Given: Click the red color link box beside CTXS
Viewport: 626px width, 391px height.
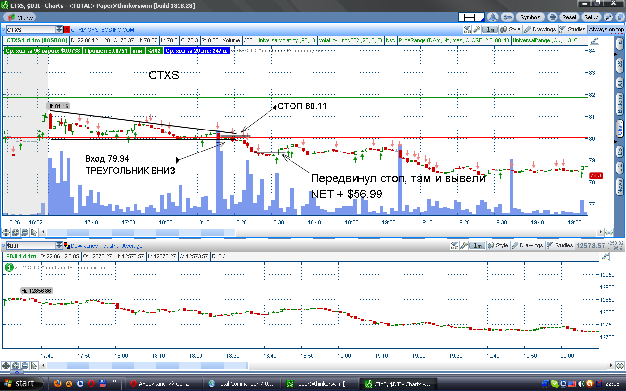Looking at the screenshot, I should click(67, 30).
